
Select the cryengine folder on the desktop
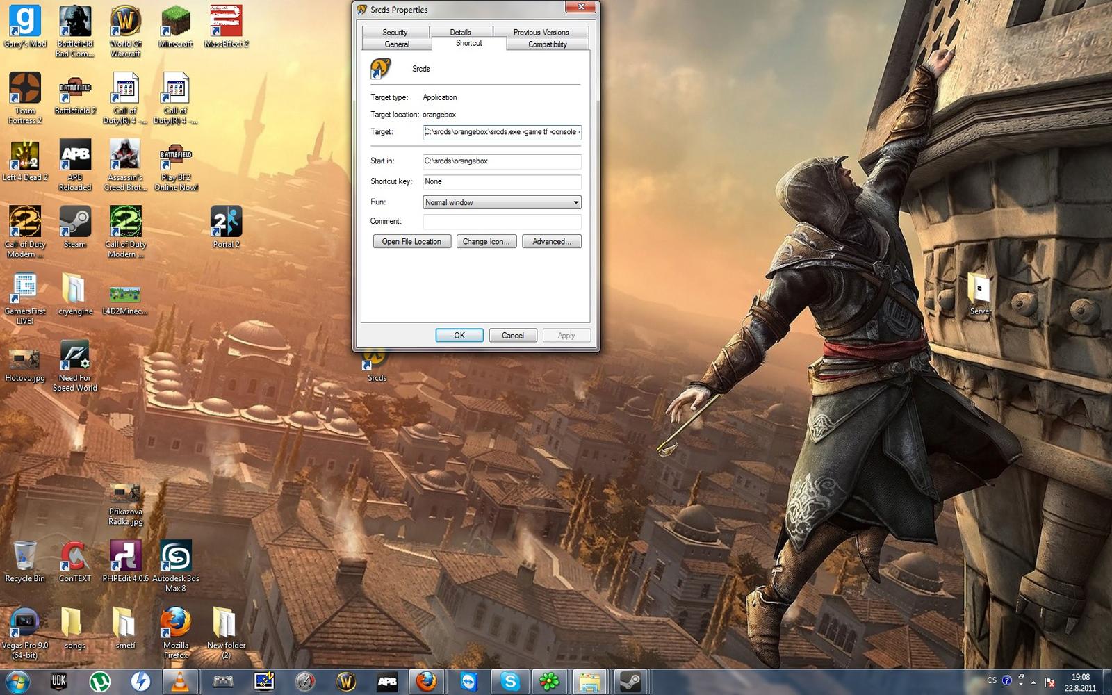point(75,294)
